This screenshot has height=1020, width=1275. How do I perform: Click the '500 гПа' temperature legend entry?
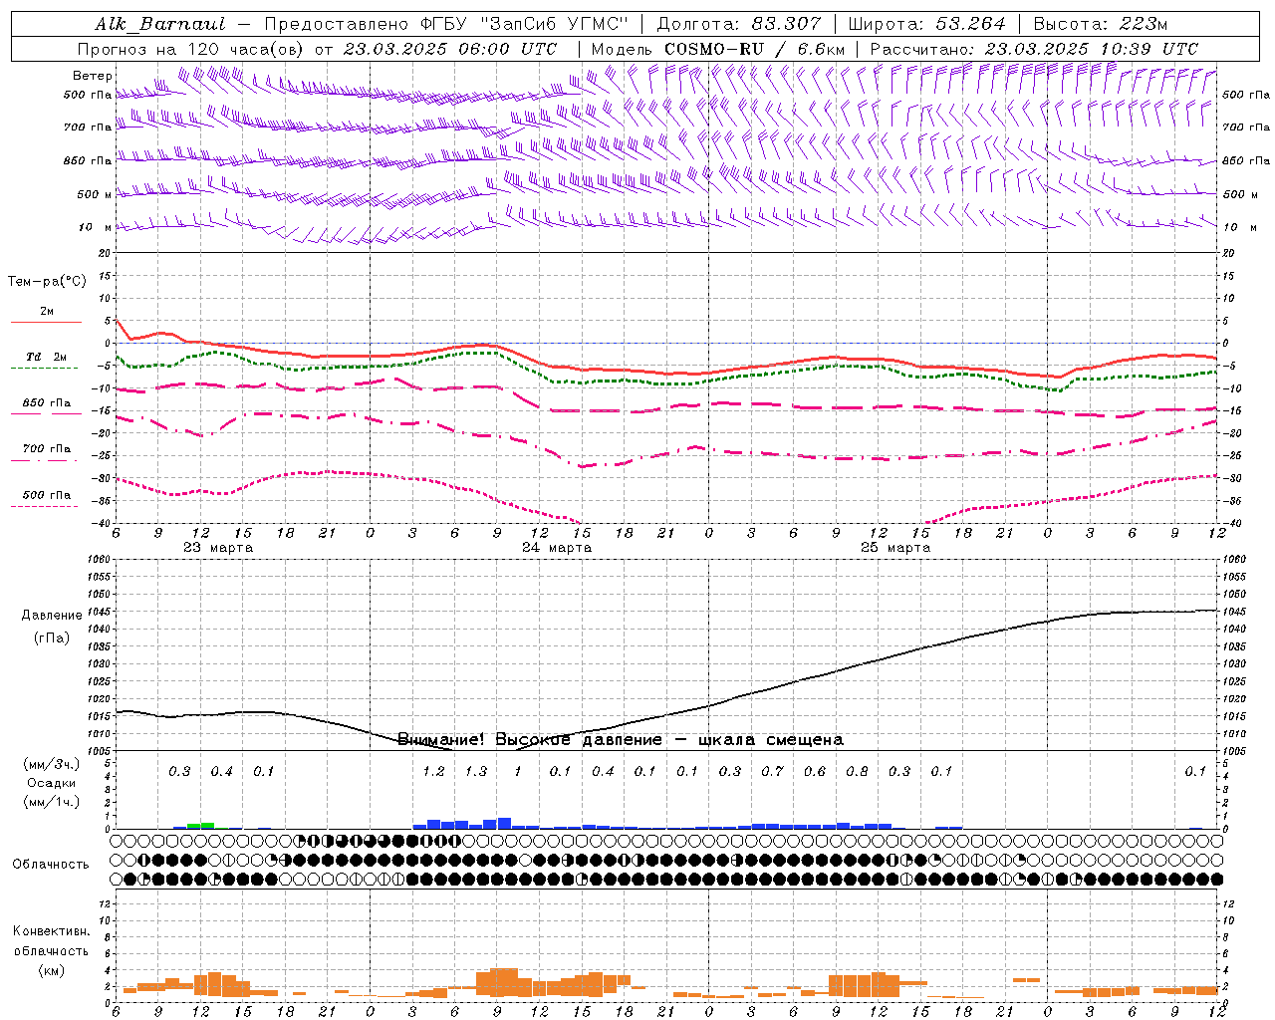[47, 495]
